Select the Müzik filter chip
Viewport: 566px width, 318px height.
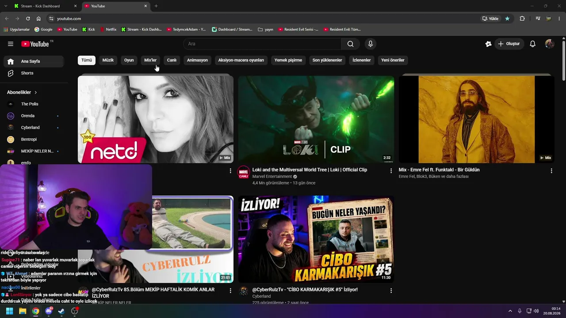pyautogui.click(x=108, y=60)
